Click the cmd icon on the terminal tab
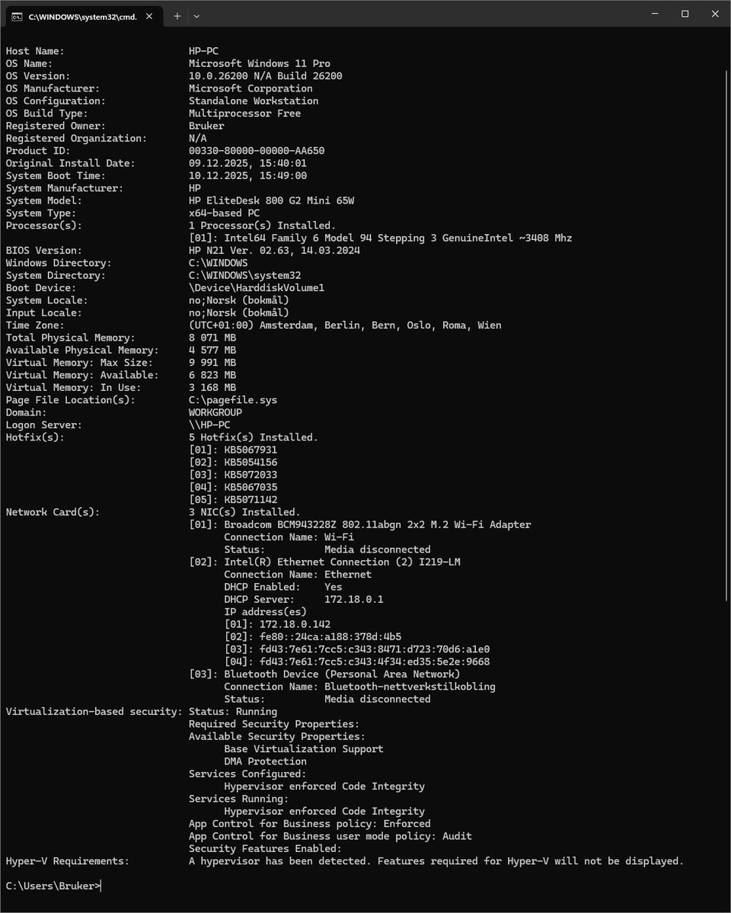731x913 pixels. 17,16
